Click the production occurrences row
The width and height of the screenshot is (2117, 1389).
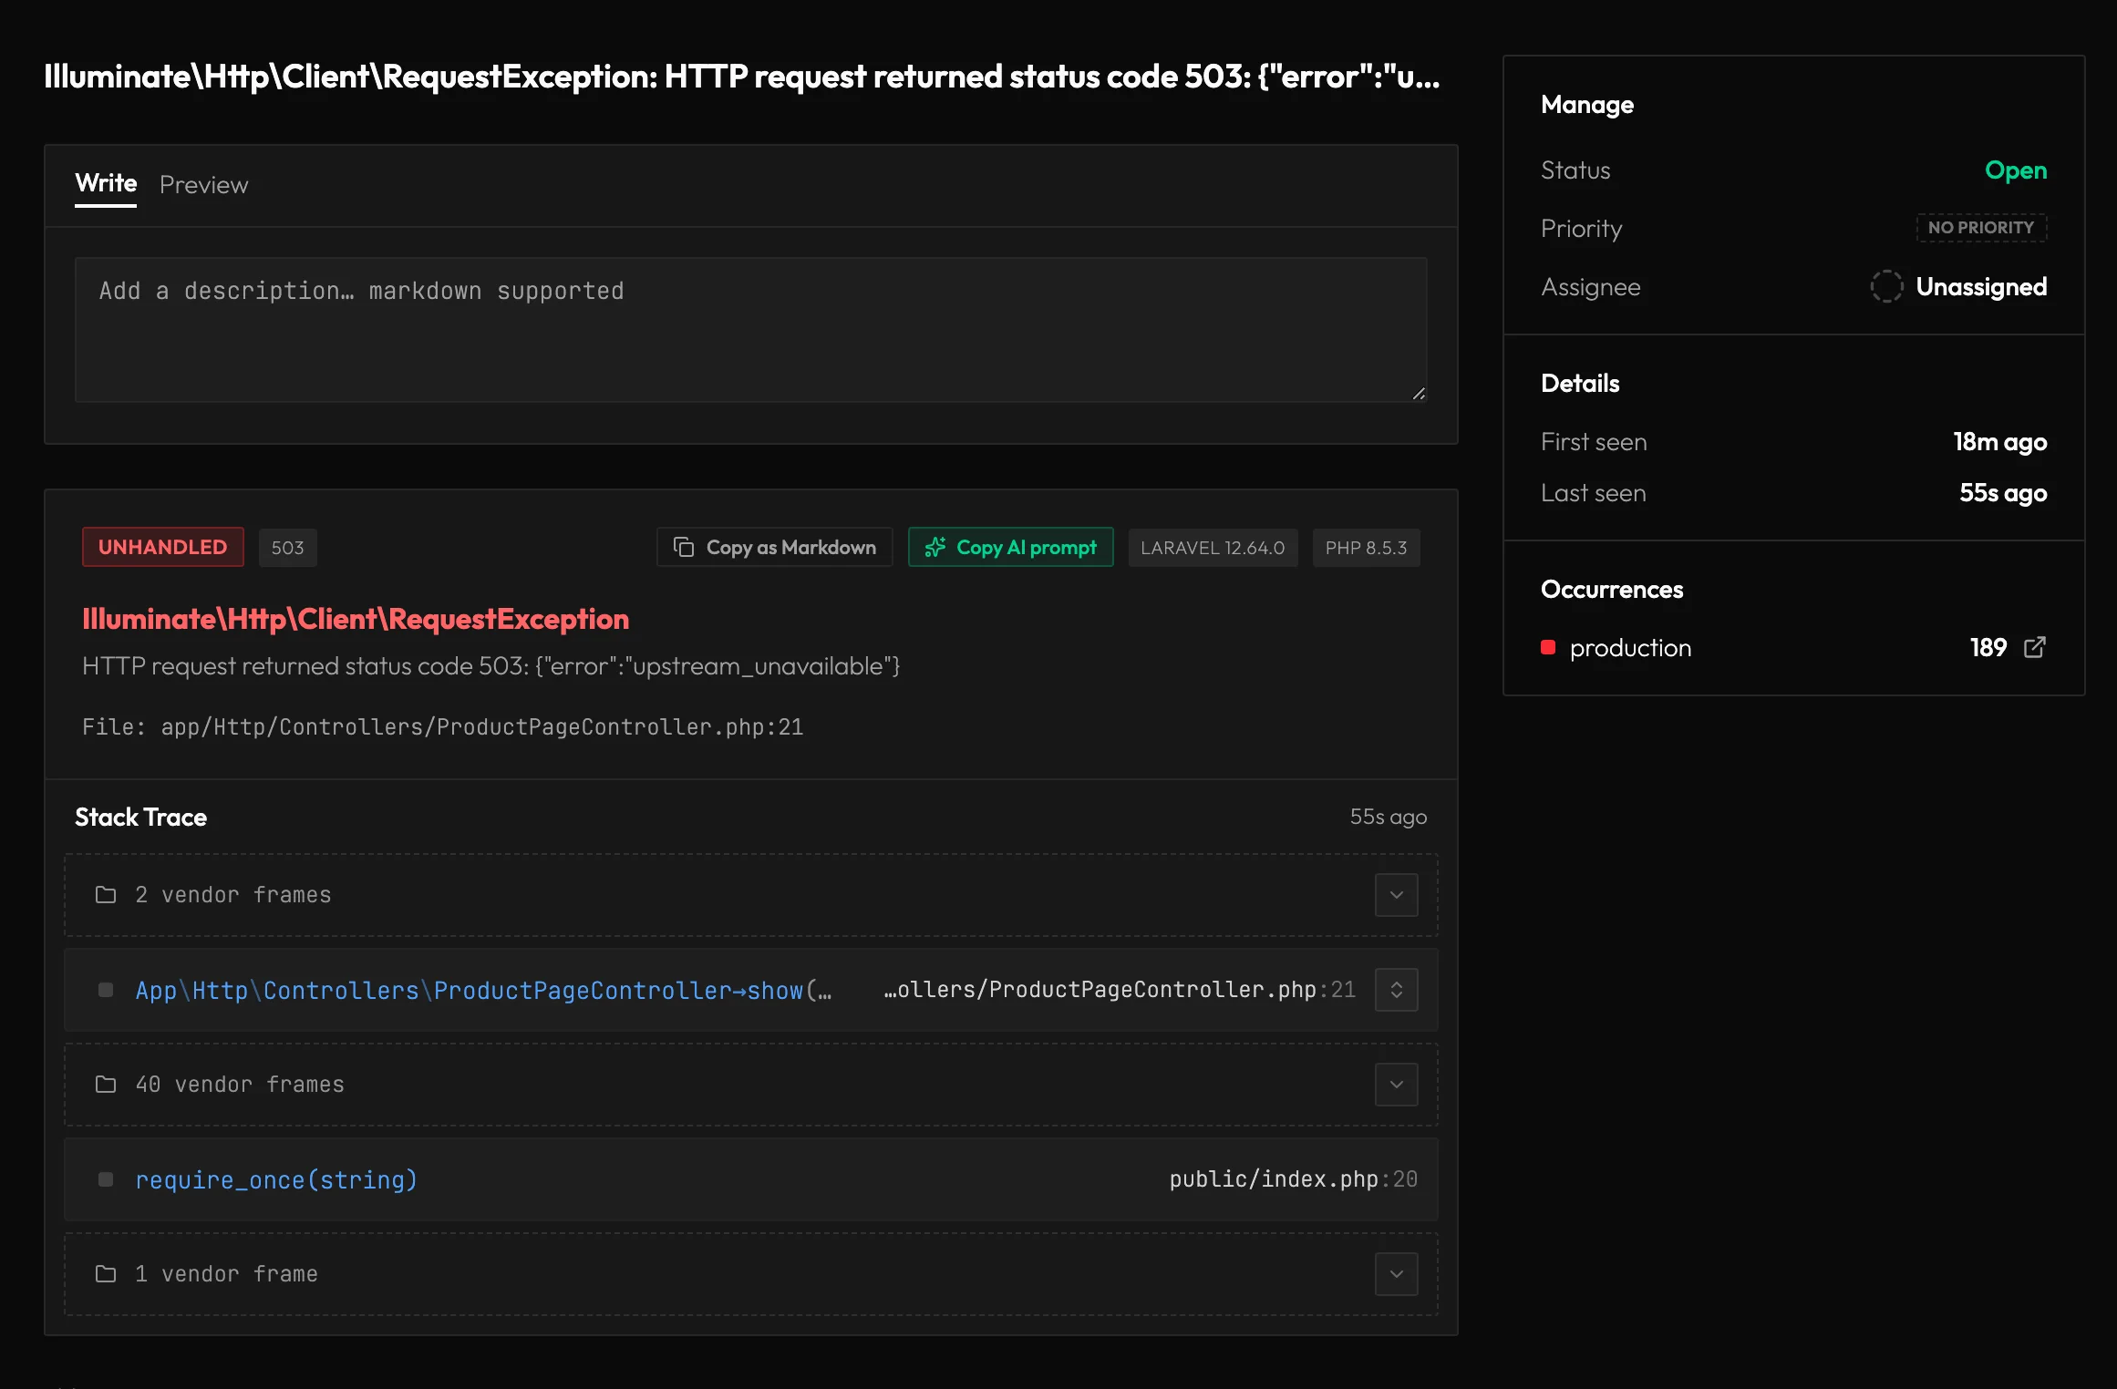(x=1793, y=647)
